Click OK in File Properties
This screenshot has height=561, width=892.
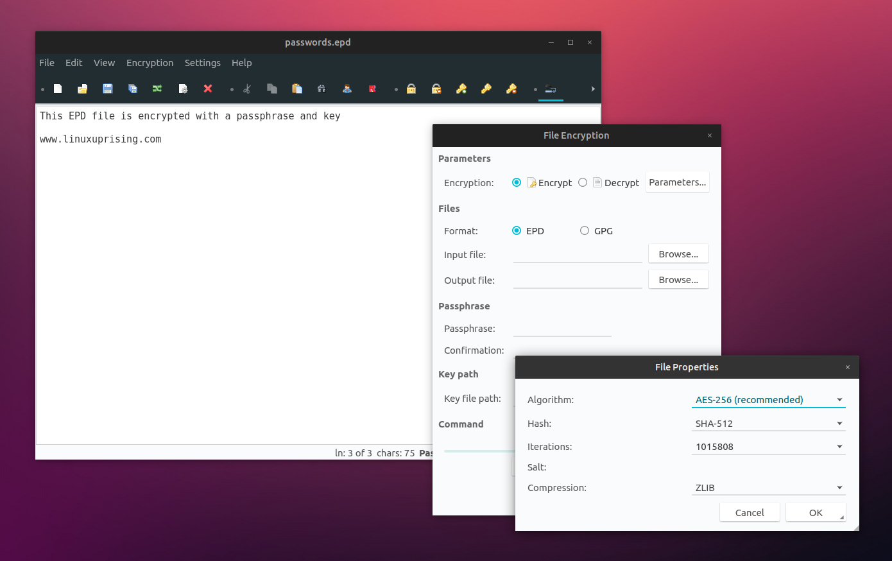(816, 512)
